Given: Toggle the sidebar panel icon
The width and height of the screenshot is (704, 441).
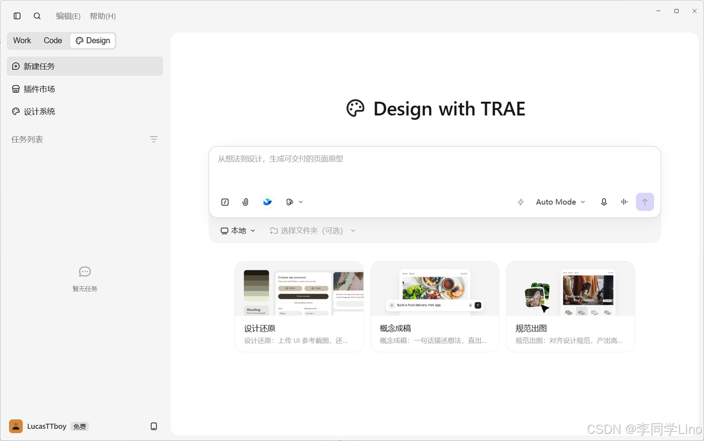Looking at the screenshot, I should click(17, 16).
